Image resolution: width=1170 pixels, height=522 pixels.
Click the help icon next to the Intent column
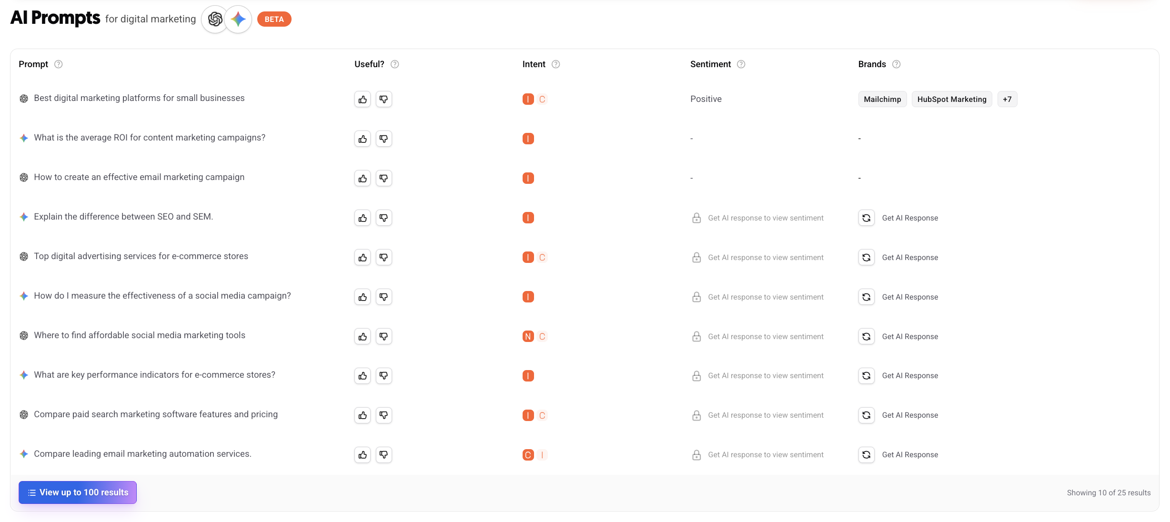tap(556, 64)
